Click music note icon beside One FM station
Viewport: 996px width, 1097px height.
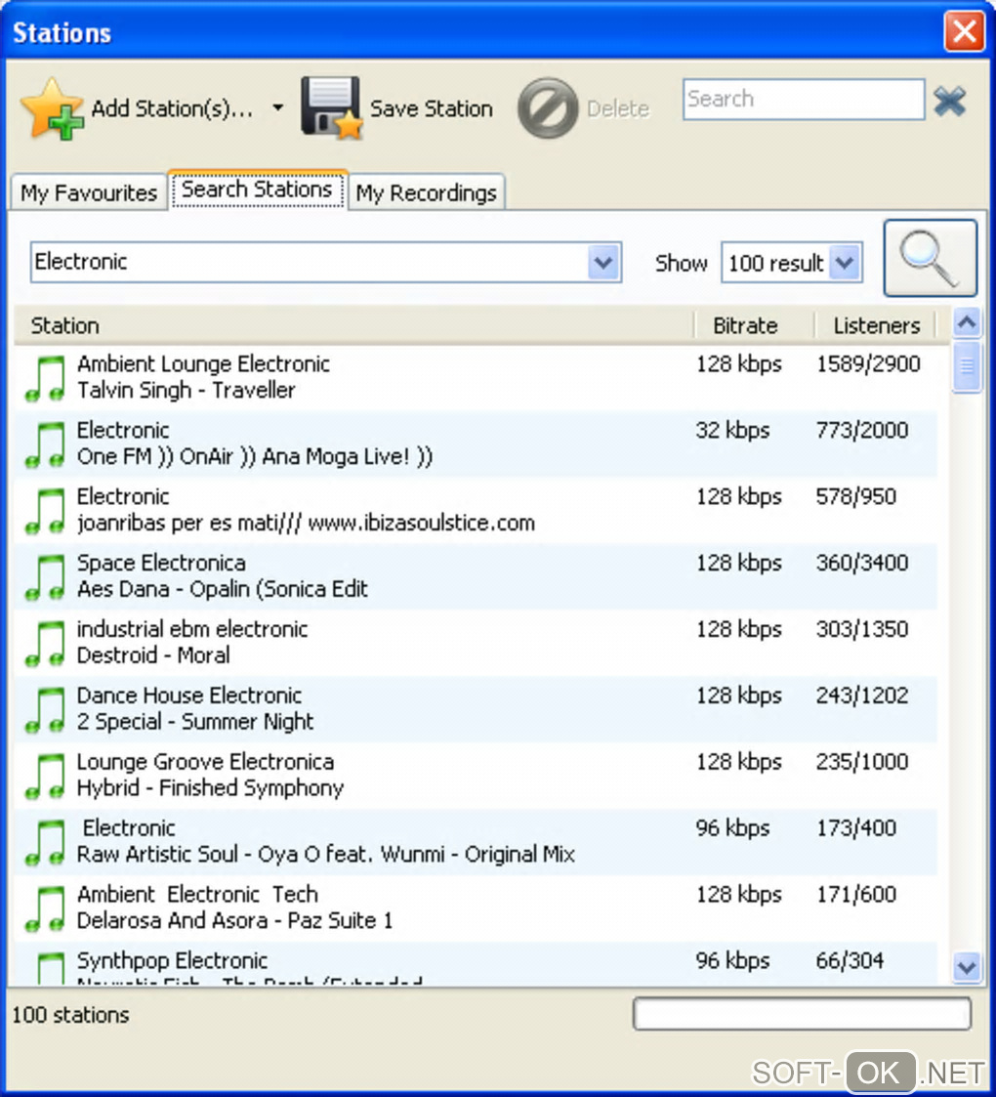click(45, 444)
